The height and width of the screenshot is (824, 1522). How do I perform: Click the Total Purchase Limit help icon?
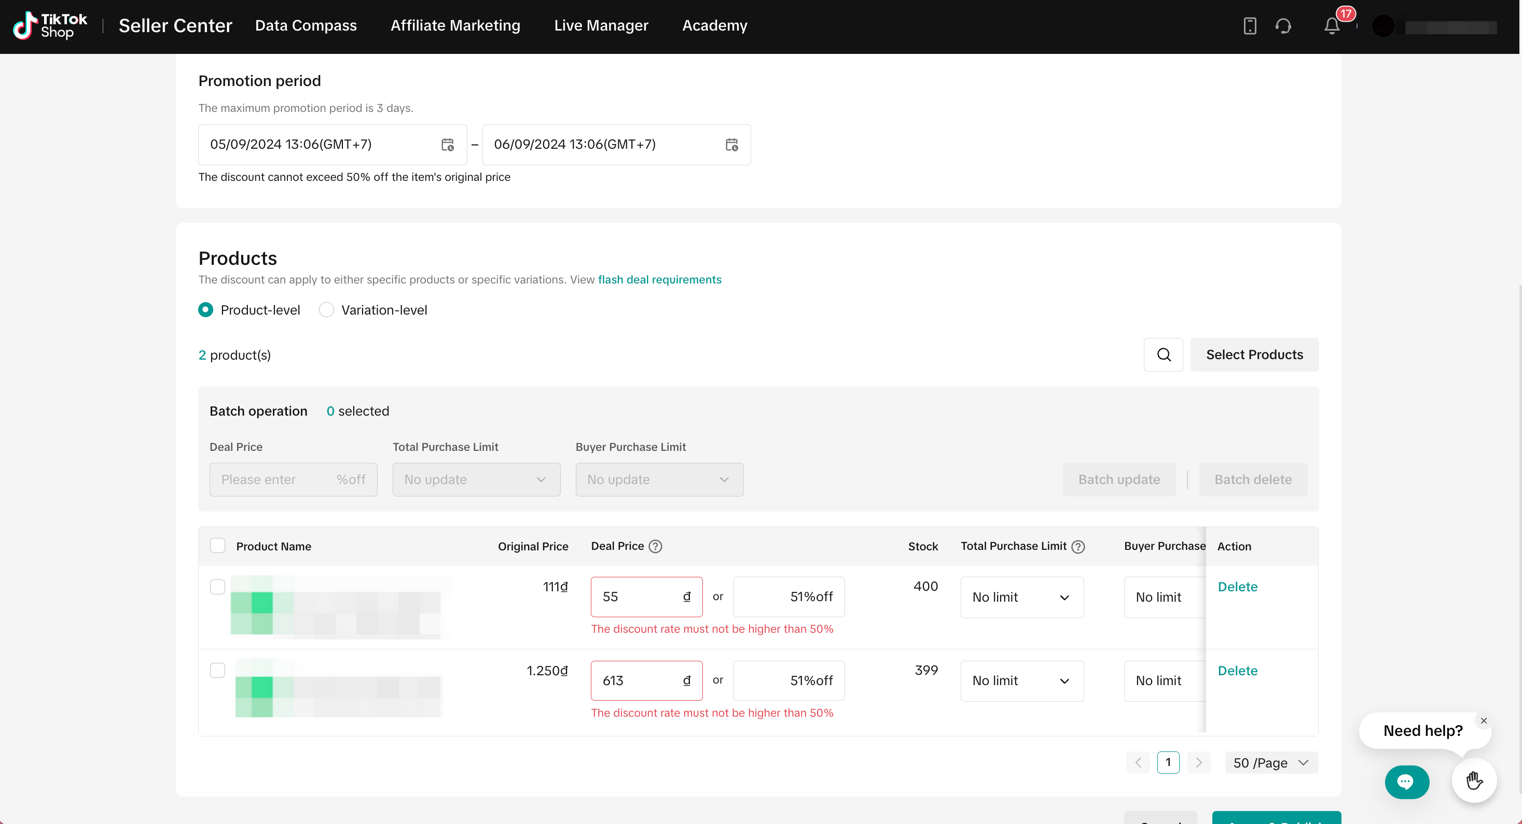tap(1078, 547)
